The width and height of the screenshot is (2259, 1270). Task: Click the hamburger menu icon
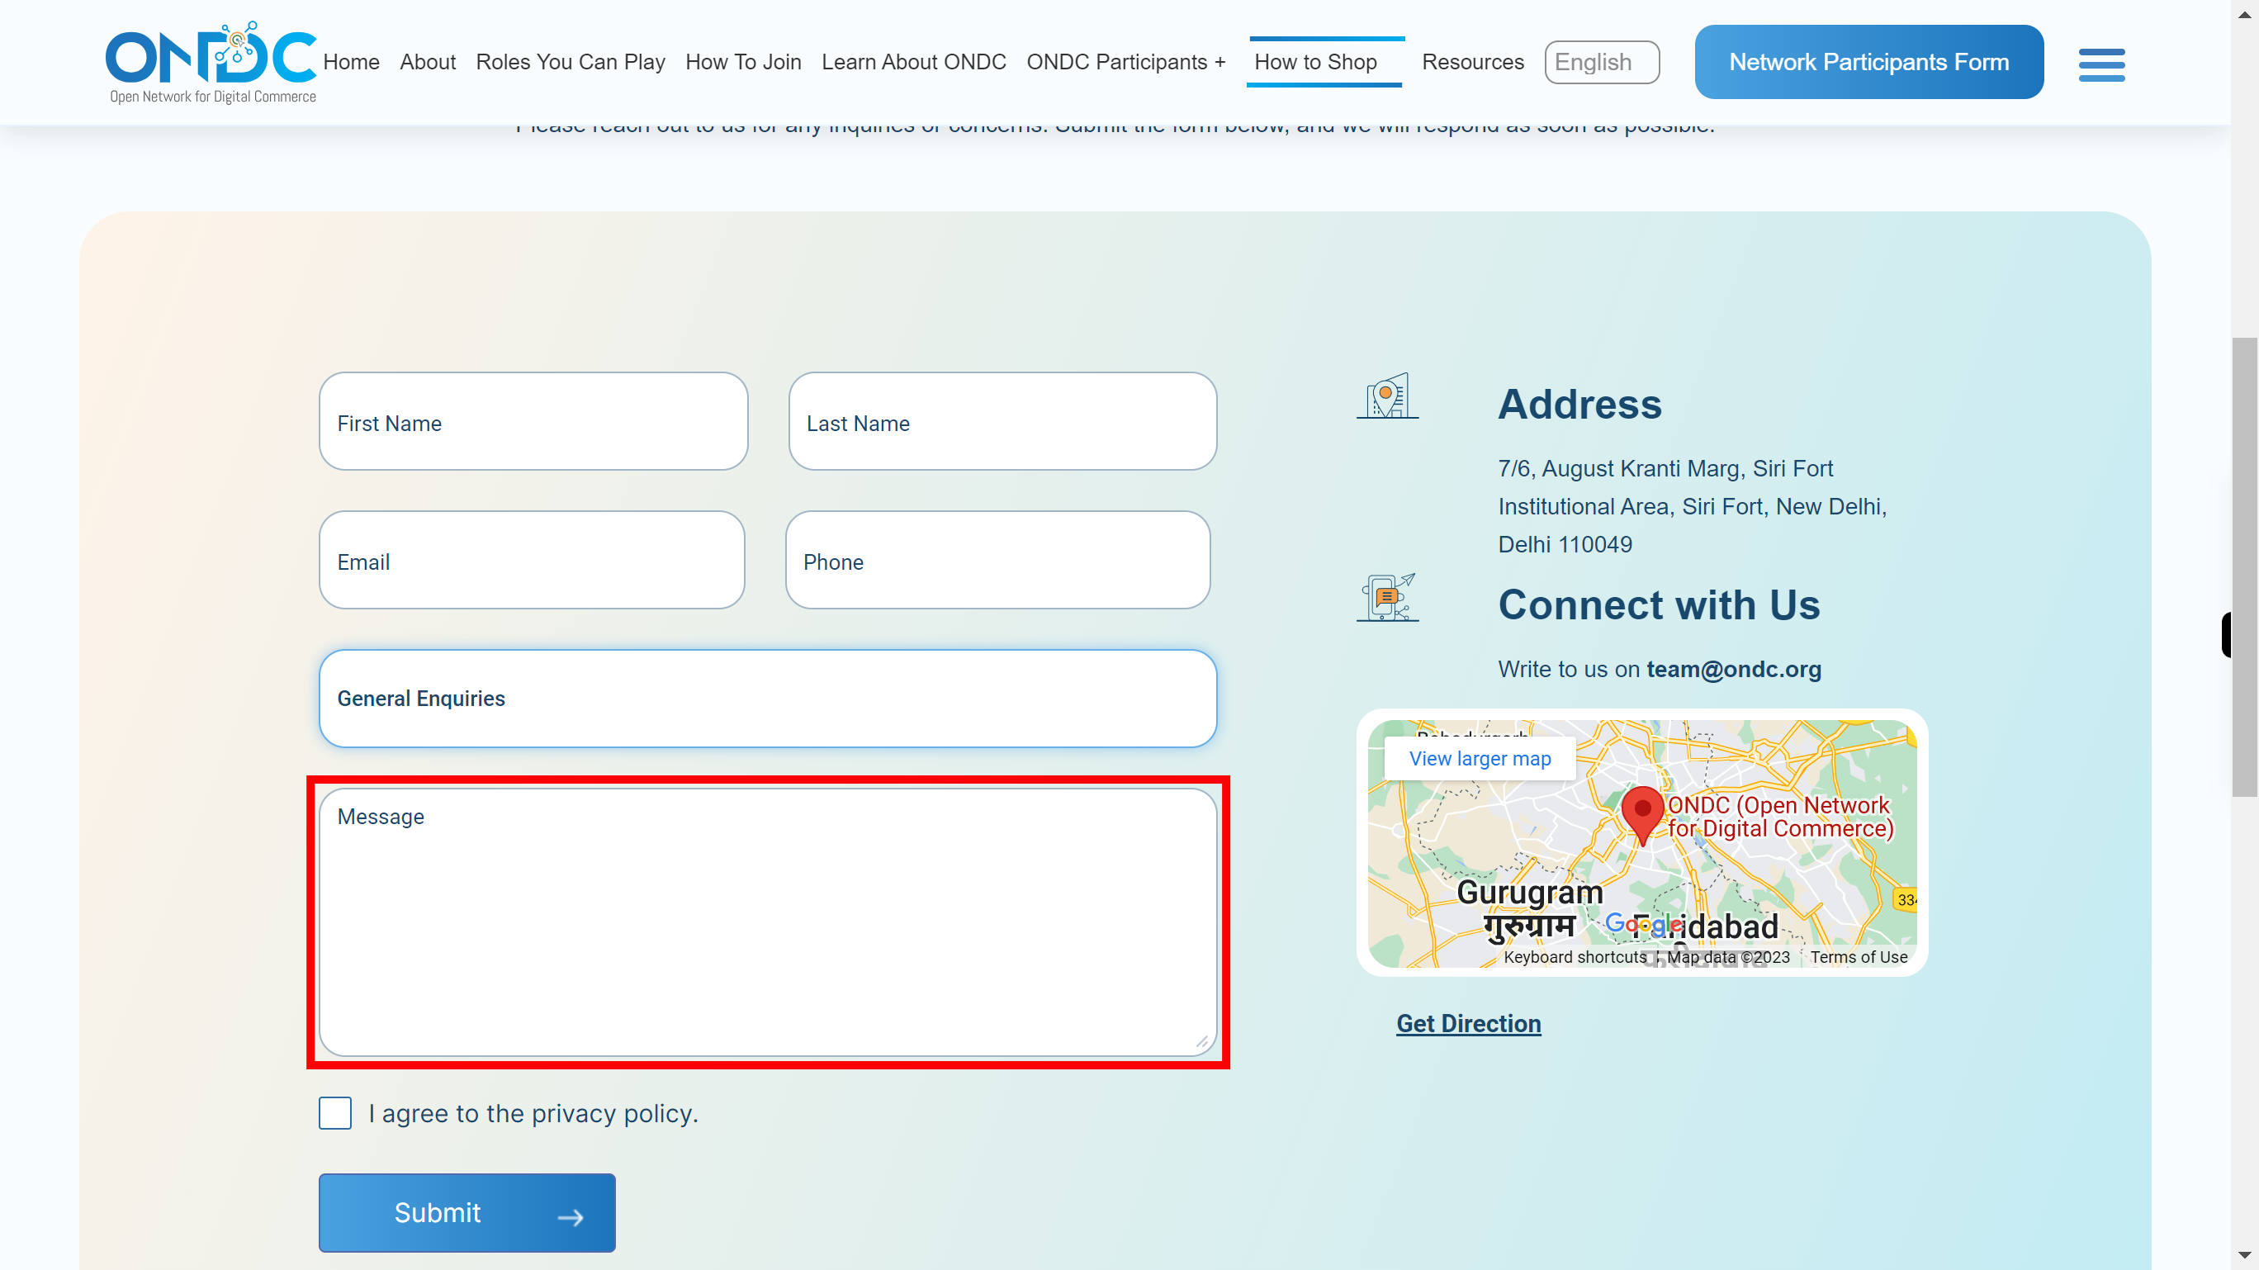point(2102,60)
